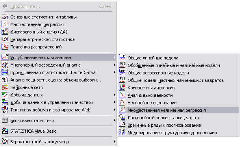
Task: Click the STATISTICA Visual Basic icon
Action: point(5,131)
